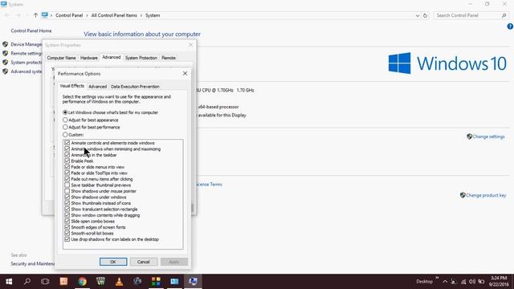This screenshot has width=514, height=289.
Task: Click the shield icon beside System protection
Action: [6, 63]
